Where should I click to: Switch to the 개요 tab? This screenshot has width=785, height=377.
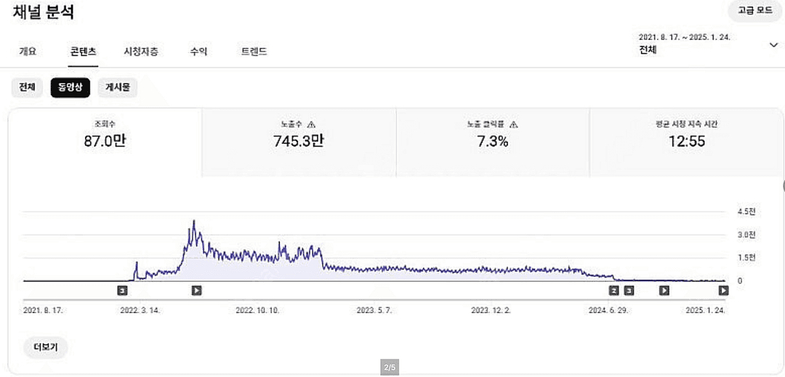(28, 52)
